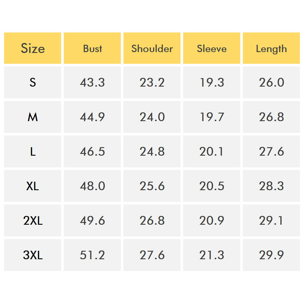This screenshot has width=304, height=304.
Task: Click the 43.3 bust value cell
Action: click(x=92, y=83)
